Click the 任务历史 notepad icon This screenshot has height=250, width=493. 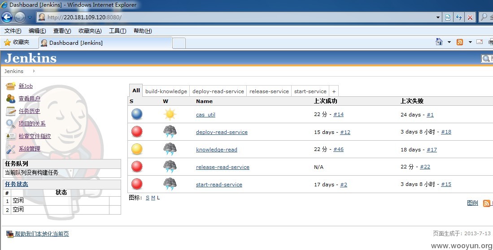[x=11, y=111]
